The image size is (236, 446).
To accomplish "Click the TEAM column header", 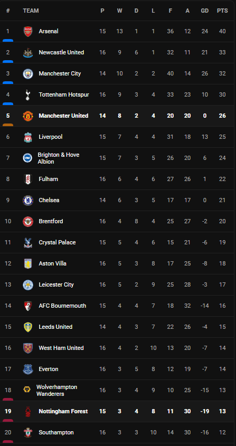I will click(x=31, y=11).
